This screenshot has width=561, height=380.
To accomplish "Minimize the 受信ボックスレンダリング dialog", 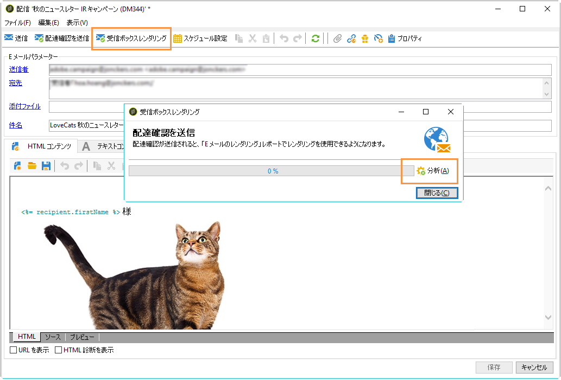I will pyautogui.click(x=401, y=112).
